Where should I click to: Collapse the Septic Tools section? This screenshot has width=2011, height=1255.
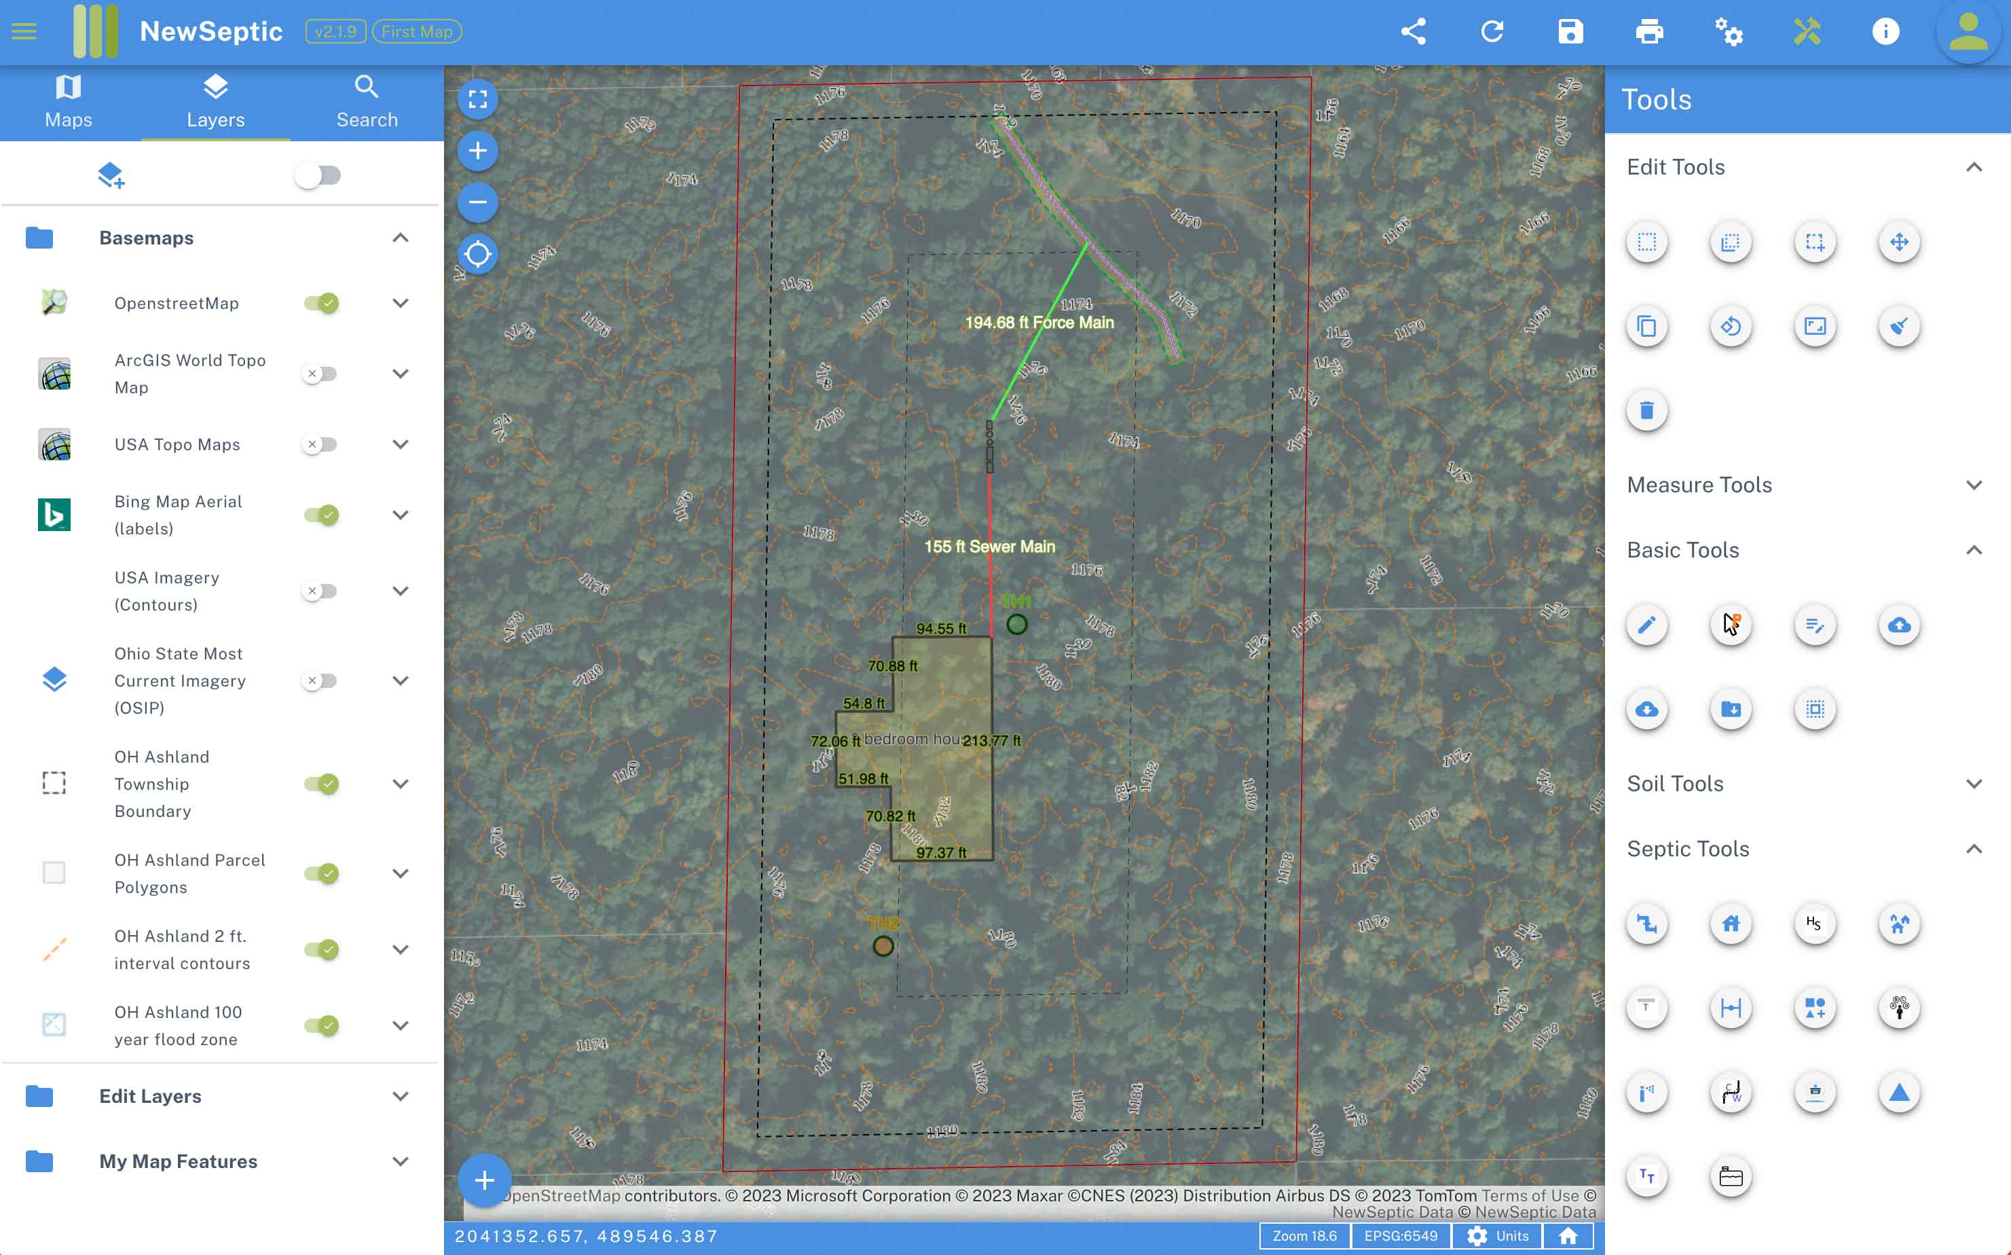[1974, 848]
